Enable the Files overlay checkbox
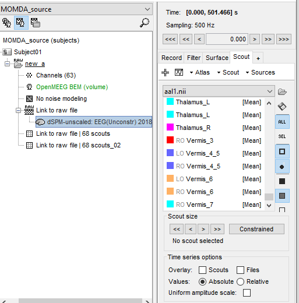Image resolution: width=299 pixels, height=303 pixels. (x=240, y=270)
